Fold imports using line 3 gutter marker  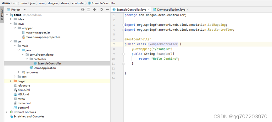pyautogui.click(x=123, y=25)
